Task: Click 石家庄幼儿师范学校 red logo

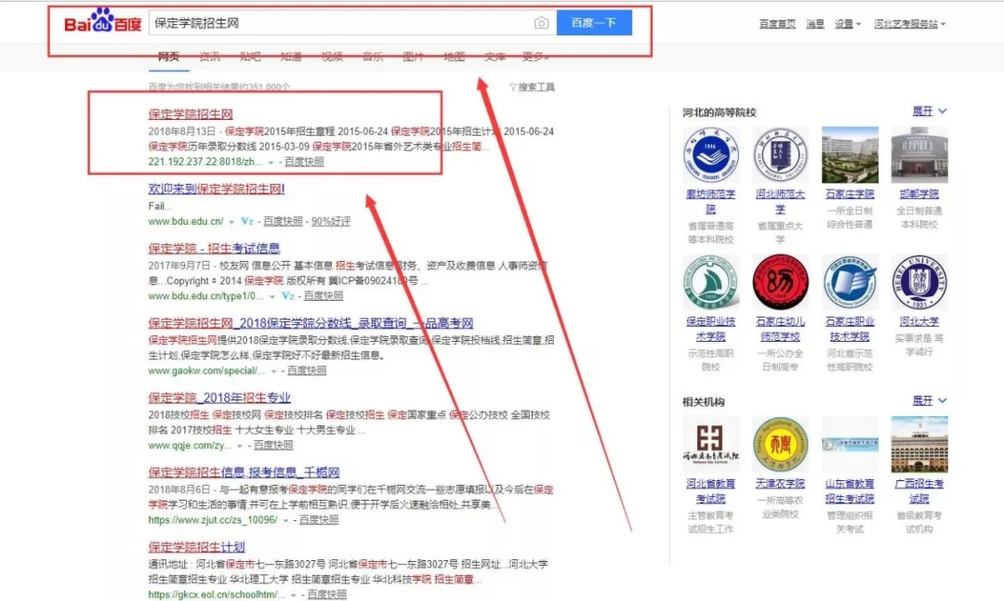Action: 780,282
